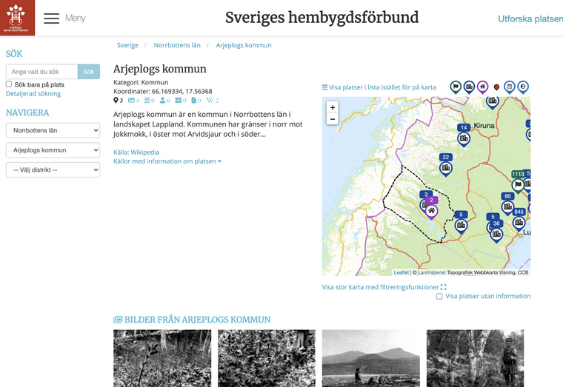Screen dimensions: 563x387
Task: Expand 'Källor med information om platsen'
Action: tap(167, 161)
